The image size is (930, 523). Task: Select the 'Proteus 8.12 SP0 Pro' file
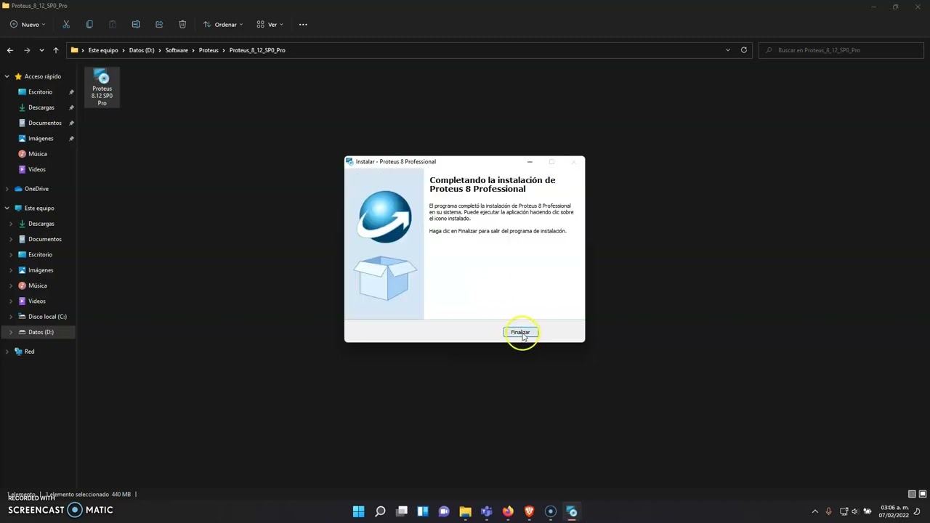102,88
